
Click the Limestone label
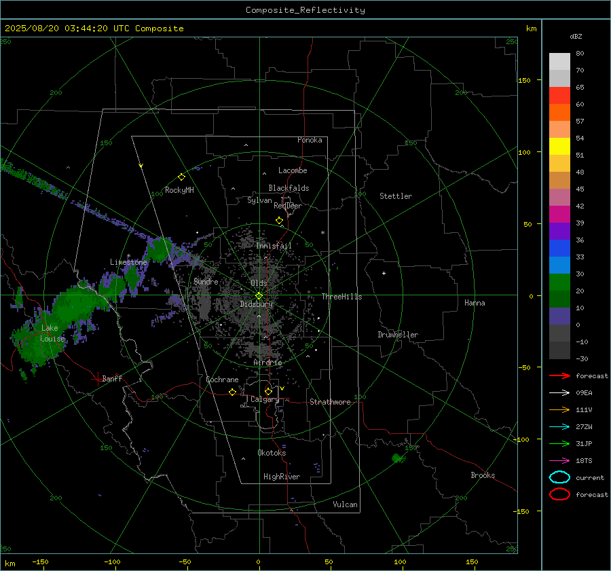[x=128, y=262]
